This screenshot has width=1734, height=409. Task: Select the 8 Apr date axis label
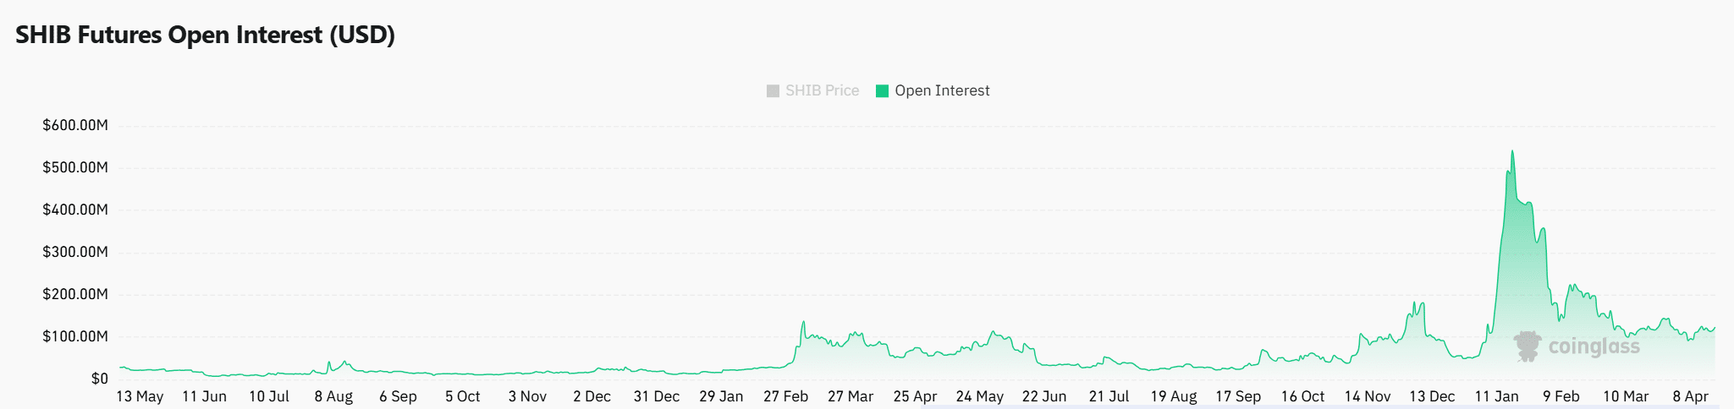click(x=1690, y=396)
